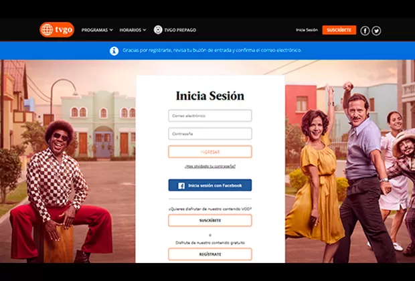This screenshot has height=281, width=415.
Task: Focus the Contraseña password field
Action: pyautogui.click(x=210, y=134)
